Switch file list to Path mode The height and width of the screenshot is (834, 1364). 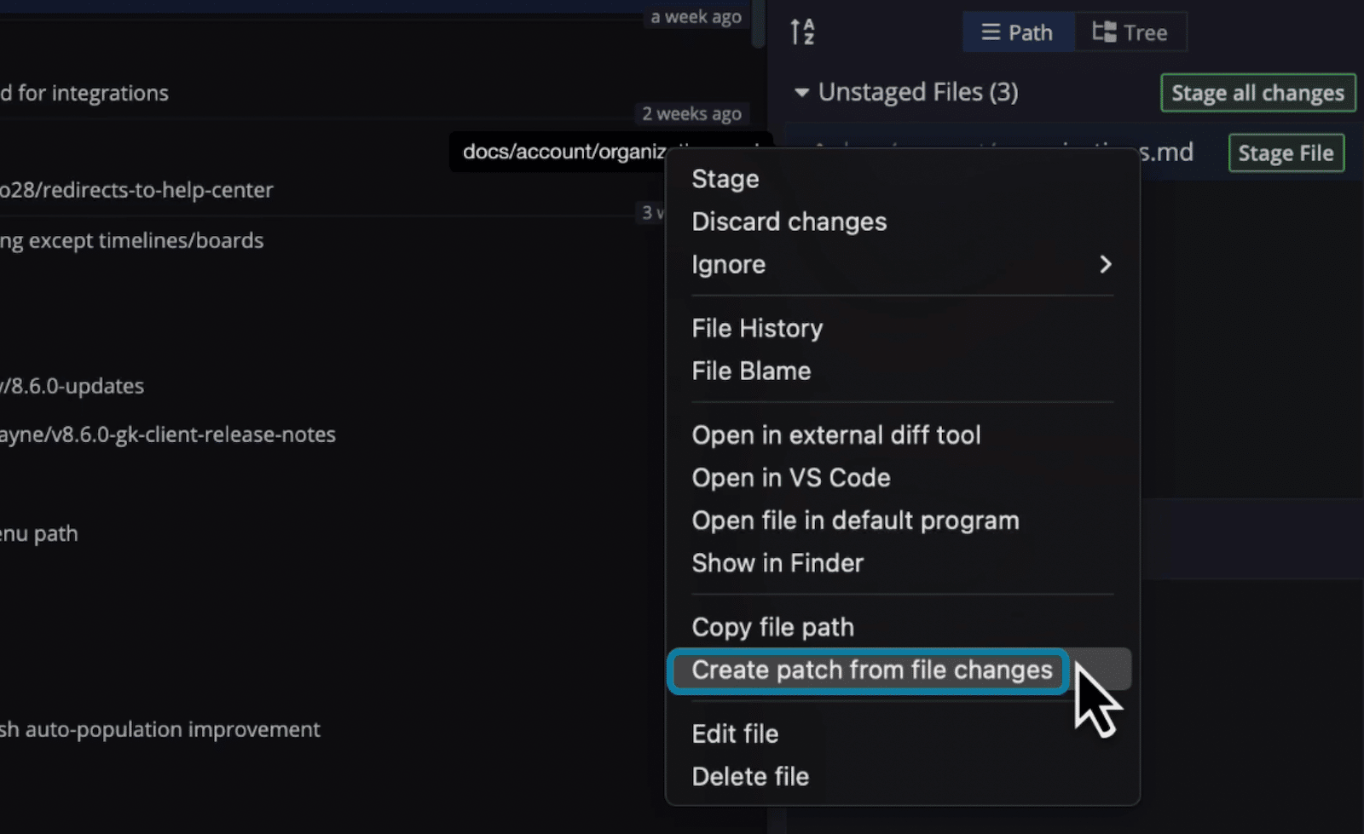[x=1018, y=32]
